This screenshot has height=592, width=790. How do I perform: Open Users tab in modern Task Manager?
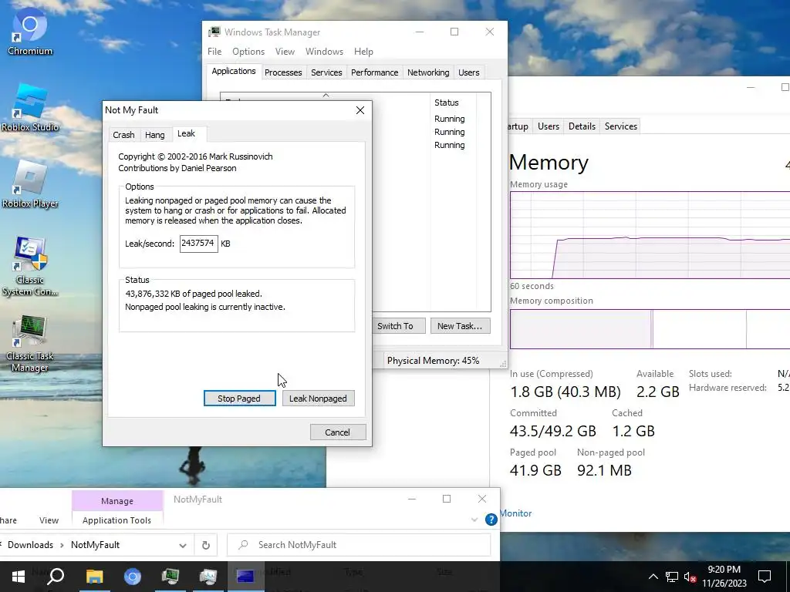click(549, 126)
